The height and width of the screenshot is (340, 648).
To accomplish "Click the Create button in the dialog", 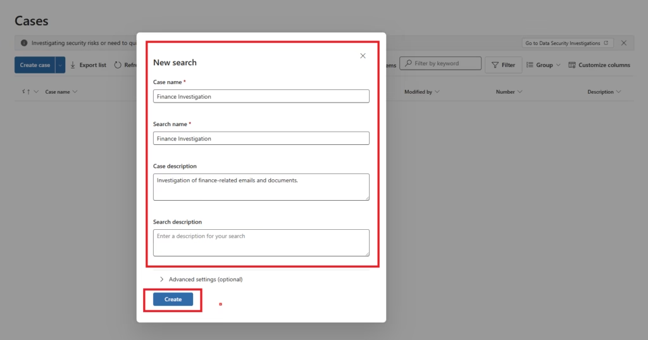I will click(x=173, y=299).
